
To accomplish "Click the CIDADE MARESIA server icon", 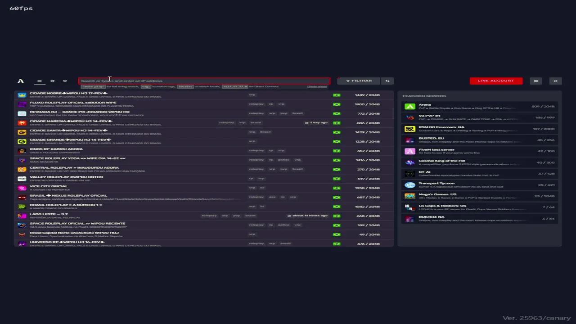I will pos(22,123).
